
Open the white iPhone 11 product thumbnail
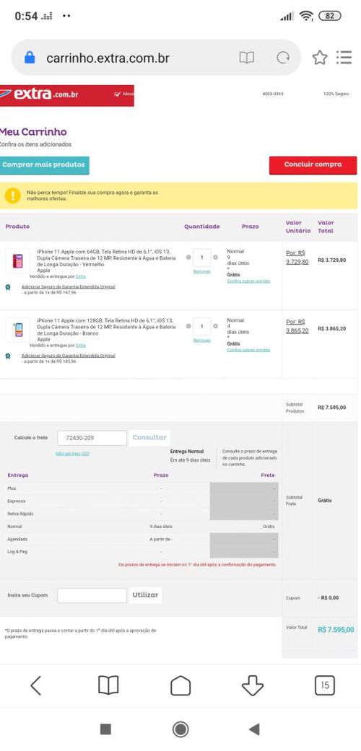pos(18,330)
